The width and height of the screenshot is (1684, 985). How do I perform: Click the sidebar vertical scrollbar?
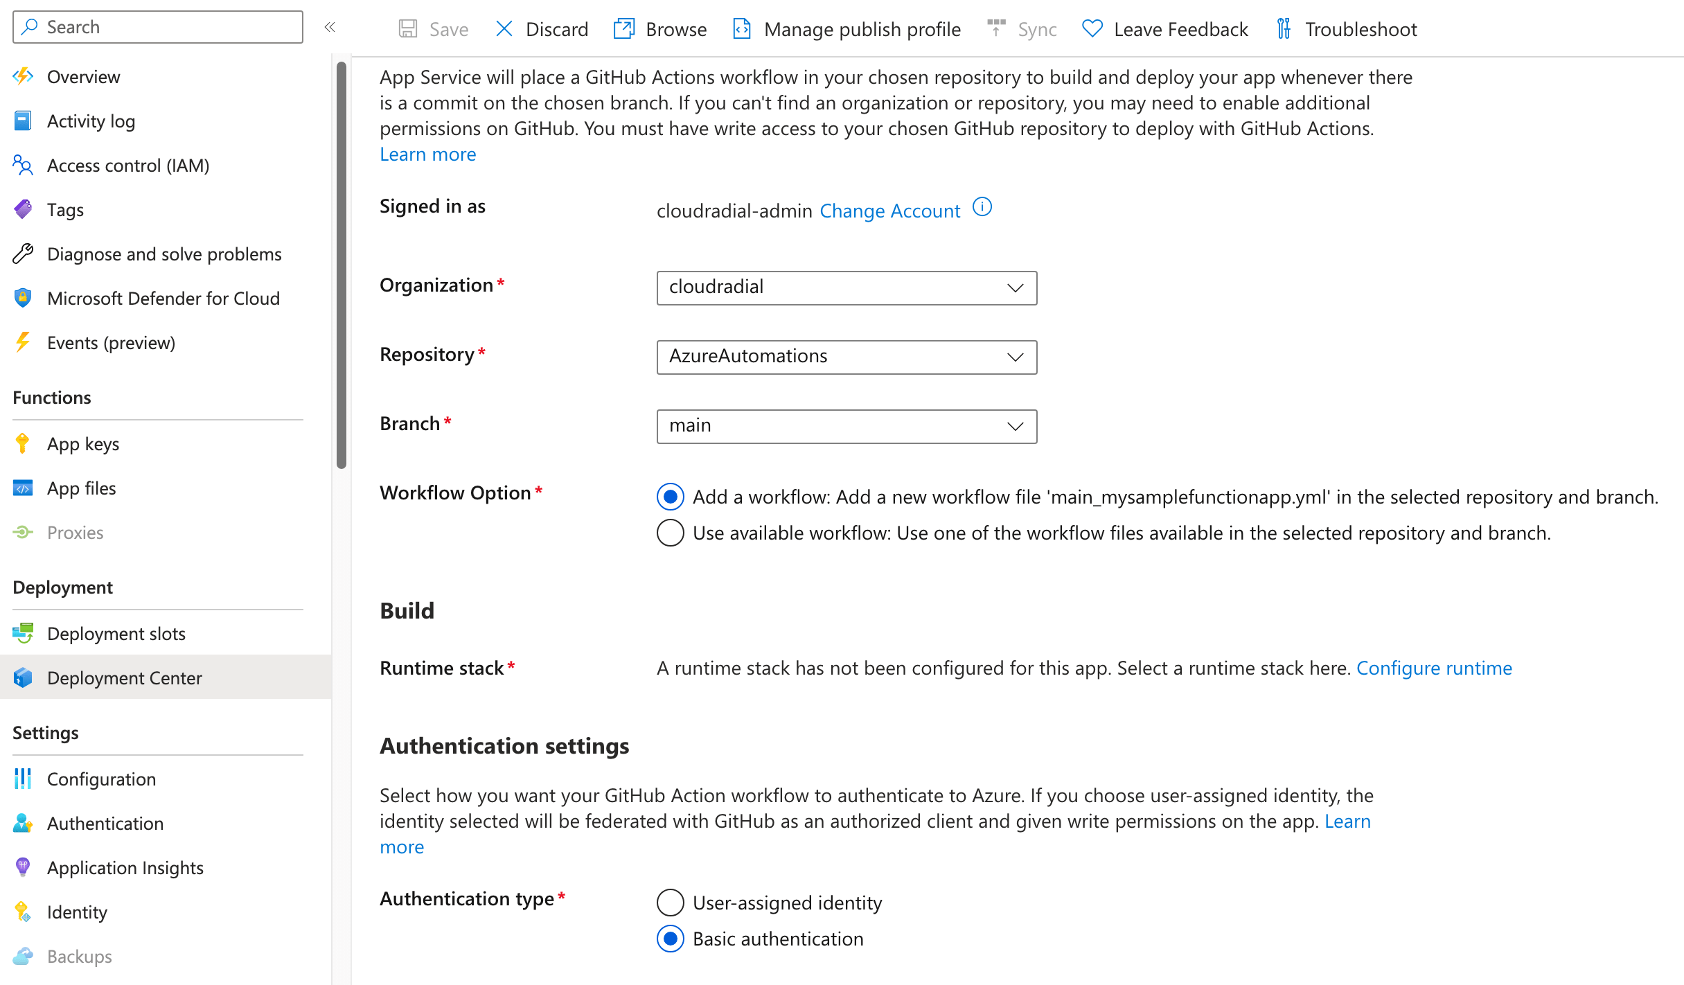click(342, 263)
